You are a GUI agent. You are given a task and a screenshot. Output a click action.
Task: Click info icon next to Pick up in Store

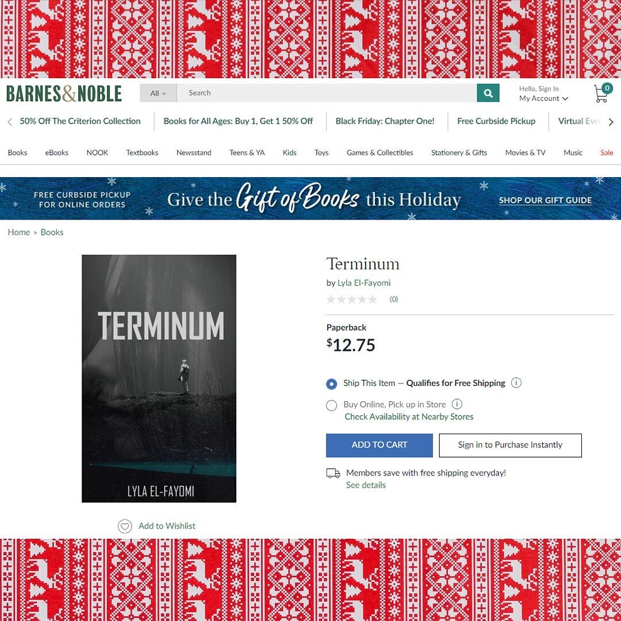point(457,404)
